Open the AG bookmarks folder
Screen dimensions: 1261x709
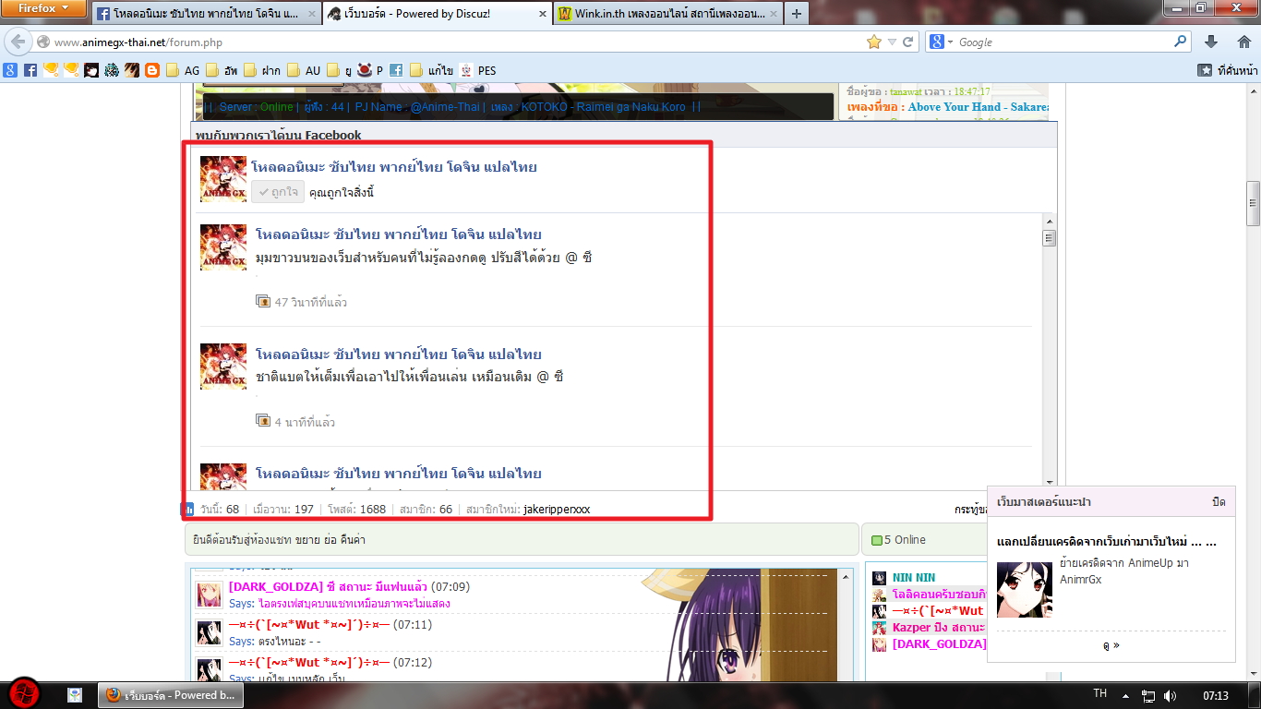[183, 70]
